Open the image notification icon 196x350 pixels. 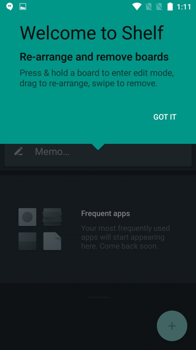(x=23, y=7)
